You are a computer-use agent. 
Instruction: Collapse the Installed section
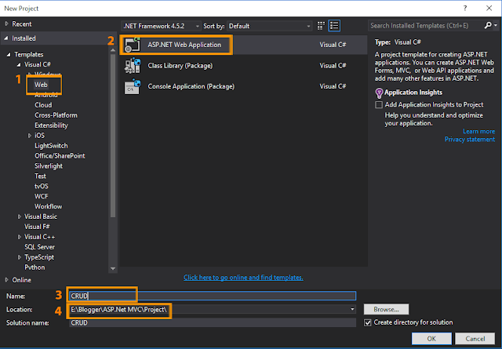[x=6, y=38]
